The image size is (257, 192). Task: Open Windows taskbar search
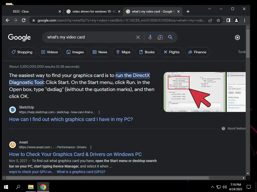click(x=18, y=187)
